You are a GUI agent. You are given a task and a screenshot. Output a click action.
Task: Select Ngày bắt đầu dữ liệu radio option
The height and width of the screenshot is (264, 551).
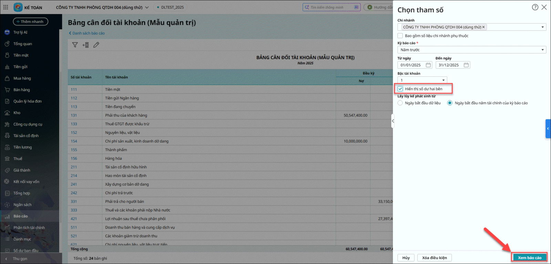(x=400, y=103)
